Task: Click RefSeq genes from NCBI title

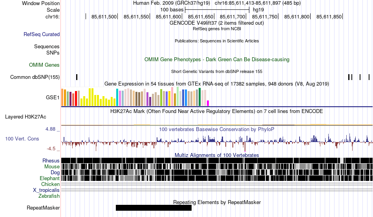Action: (x=217, y=29)
